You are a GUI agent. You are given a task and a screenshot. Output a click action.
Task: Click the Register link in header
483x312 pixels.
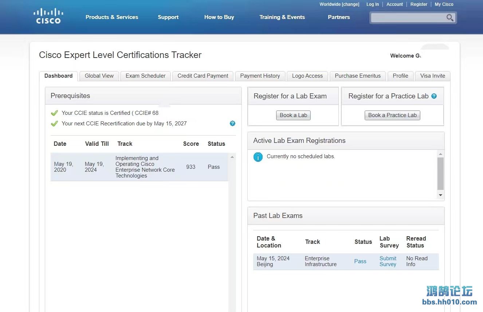tap(419, 4)
